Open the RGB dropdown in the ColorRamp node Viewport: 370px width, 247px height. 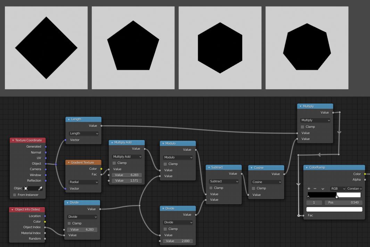click(x=337, y=188)
